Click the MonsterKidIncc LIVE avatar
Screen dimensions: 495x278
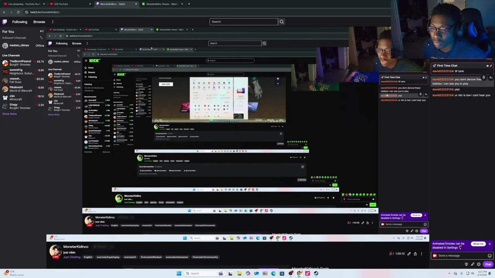click(56, 251)
